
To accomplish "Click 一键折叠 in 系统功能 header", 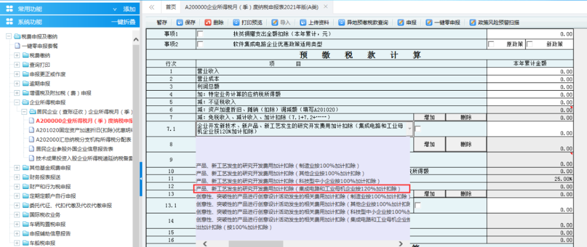I will [123, 22].
